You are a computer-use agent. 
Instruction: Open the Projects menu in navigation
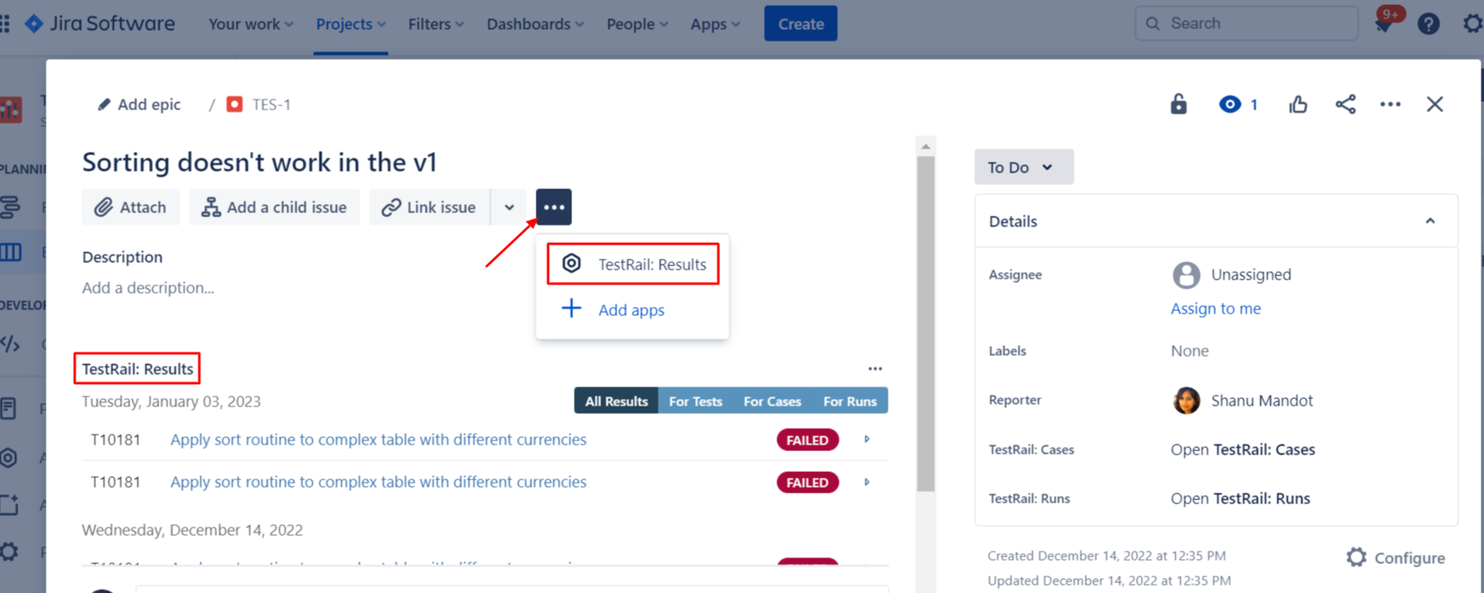[x=350, y=24]
